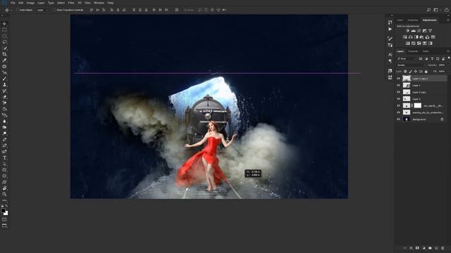Select the Brush tool

pos(4,79)
